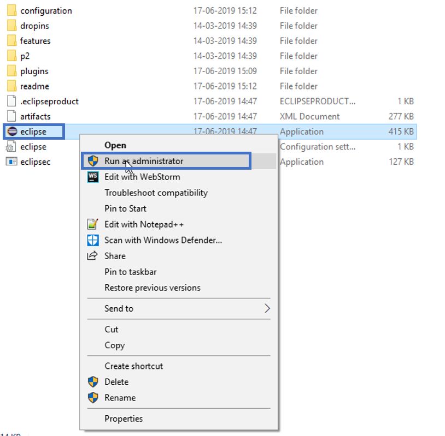The width and height of the screenshot is (445, 436).
Task: Choose Rename from the context menu
Action: (179, 398)
